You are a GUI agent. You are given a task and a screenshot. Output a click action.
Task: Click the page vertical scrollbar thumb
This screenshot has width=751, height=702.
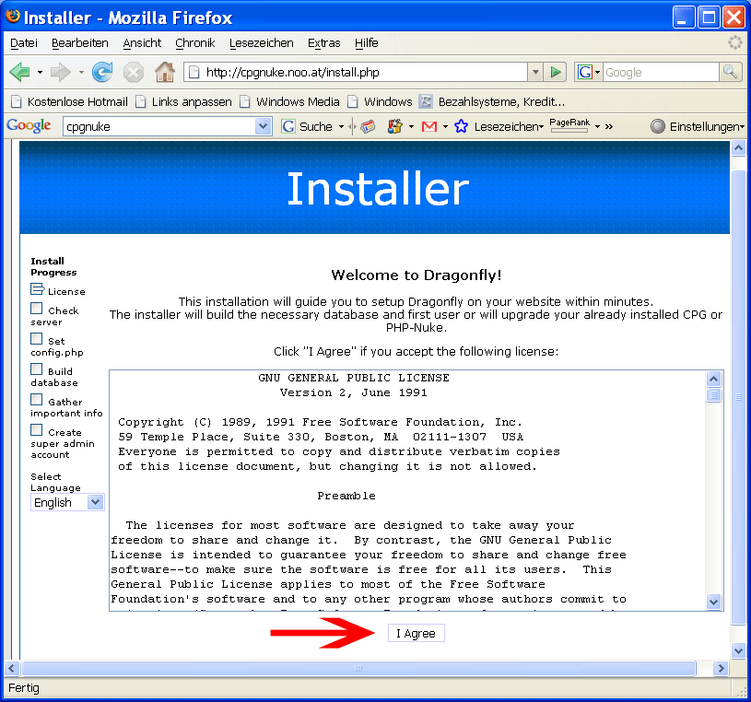738,397
